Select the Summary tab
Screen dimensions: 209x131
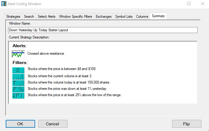click(x=158, y=16)
